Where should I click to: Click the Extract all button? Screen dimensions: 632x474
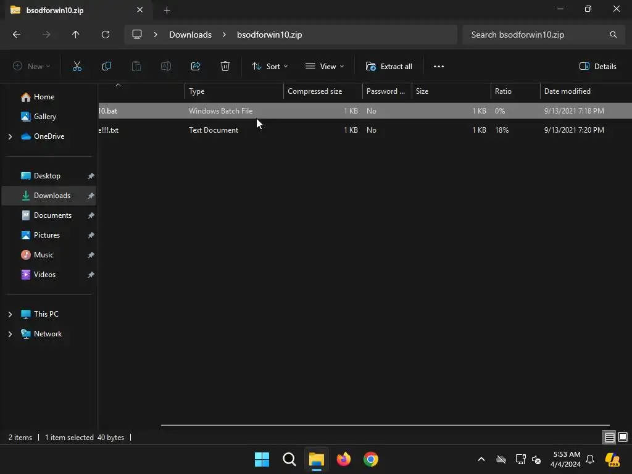[x=389, y=67]
